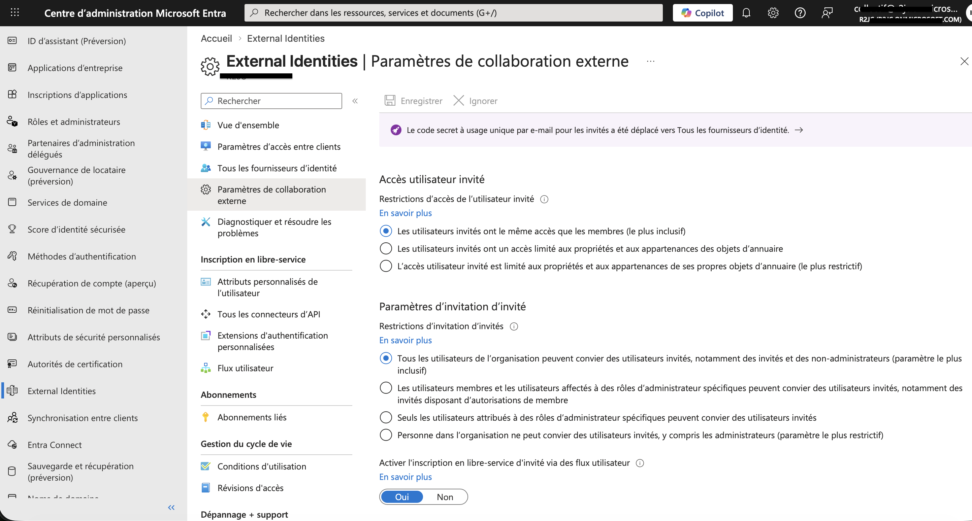This screenshot has width=972, height=521.
Task: Open the app launcher grid icon
Action: point(15,12)
